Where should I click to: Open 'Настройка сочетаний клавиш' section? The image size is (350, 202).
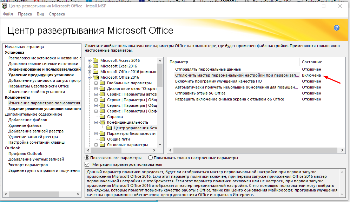37,142
